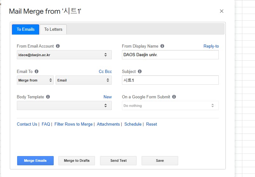The height and width of the screenshot is (177, 255).
Task: Click the From Display Name field
Action: (x=170, y=55)
